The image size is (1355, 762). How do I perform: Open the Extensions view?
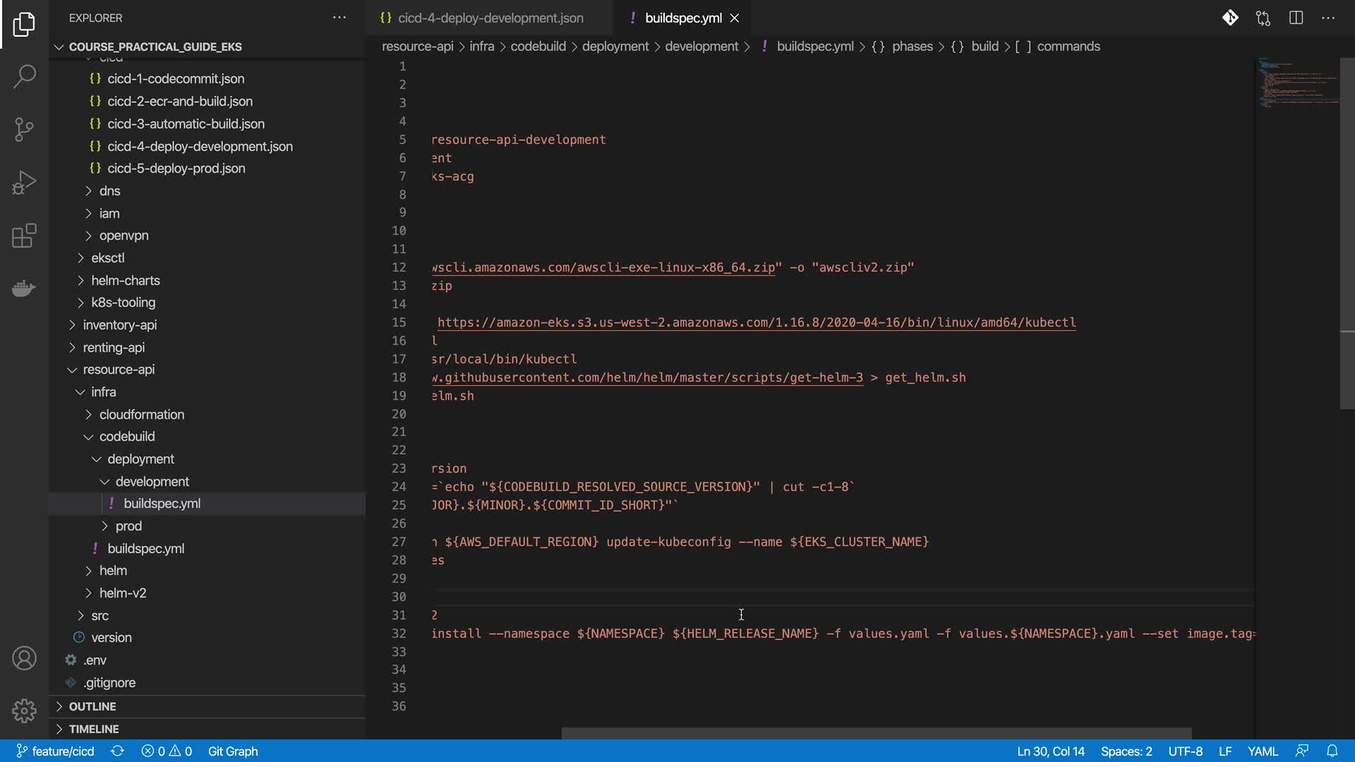point(24,236)
